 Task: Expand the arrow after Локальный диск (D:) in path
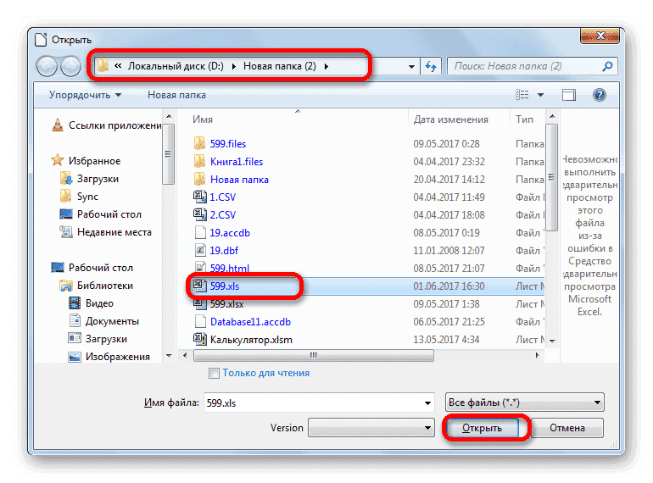tap(233, 66)
